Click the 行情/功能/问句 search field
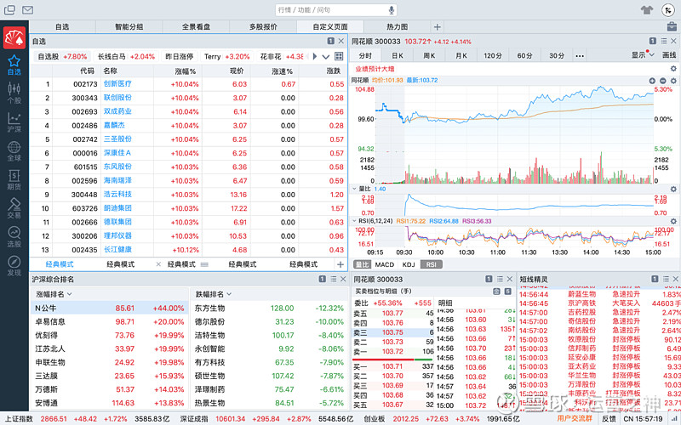Image resolution: width=681 pixels, height=425 pixels. (335, 10)
